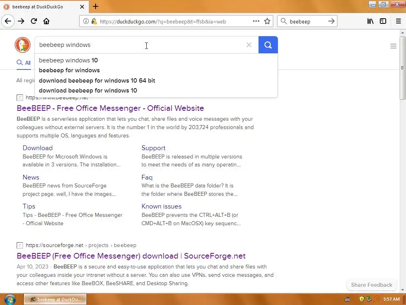Click 'Apr 10, 2023' result date

pos(33,266)
